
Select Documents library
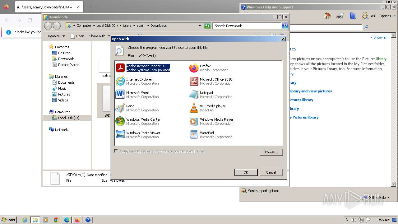[66, 82]
